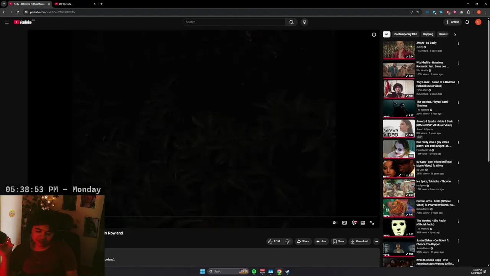490x276 pixels.
Task: Open options menu for Tory Lanez Ballad of a Badman
Action: 458,82
